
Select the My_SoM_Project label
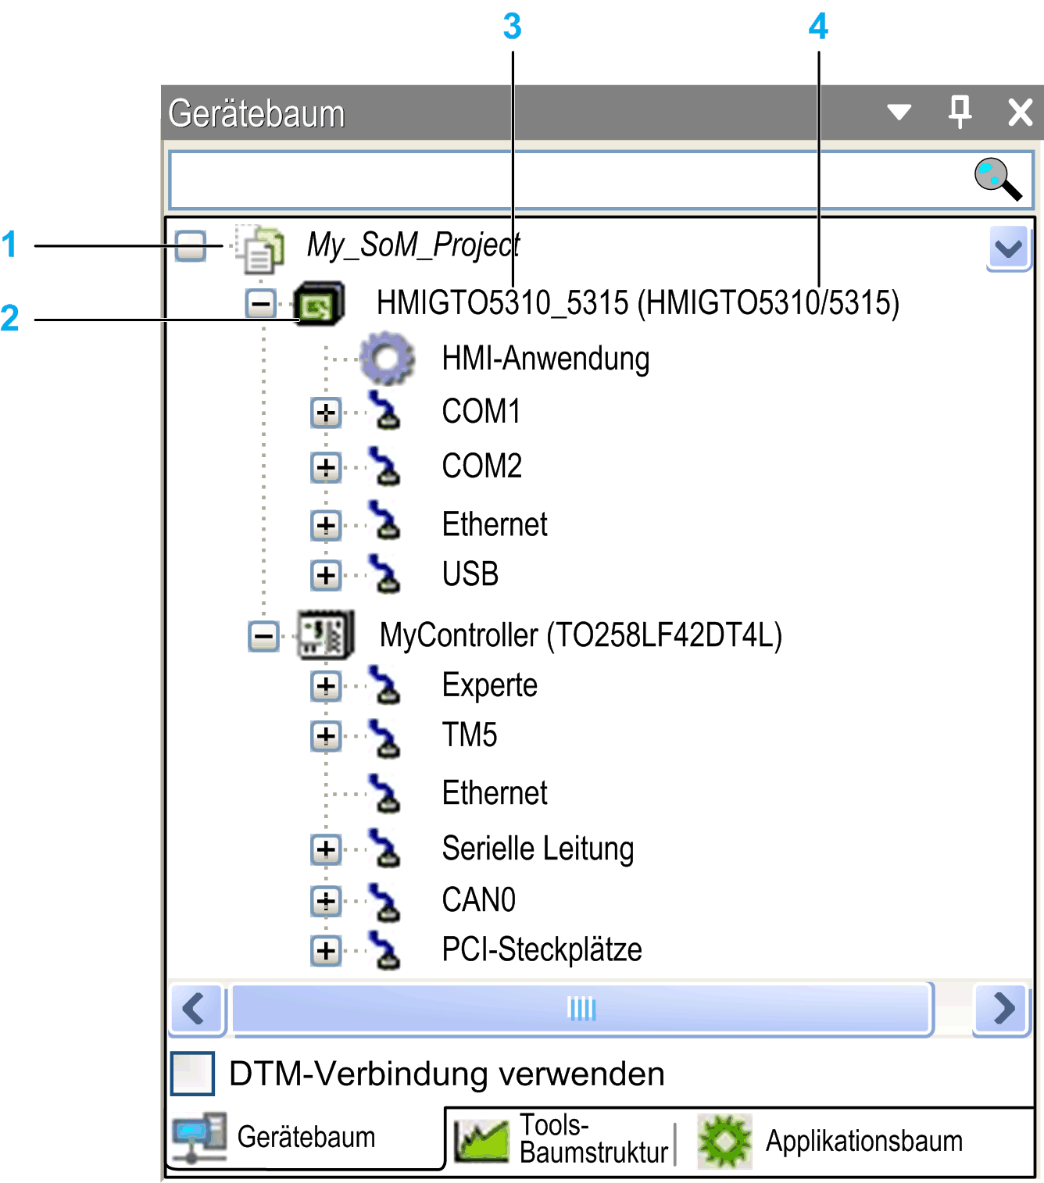pyautogui.click(x=413, y=245)
